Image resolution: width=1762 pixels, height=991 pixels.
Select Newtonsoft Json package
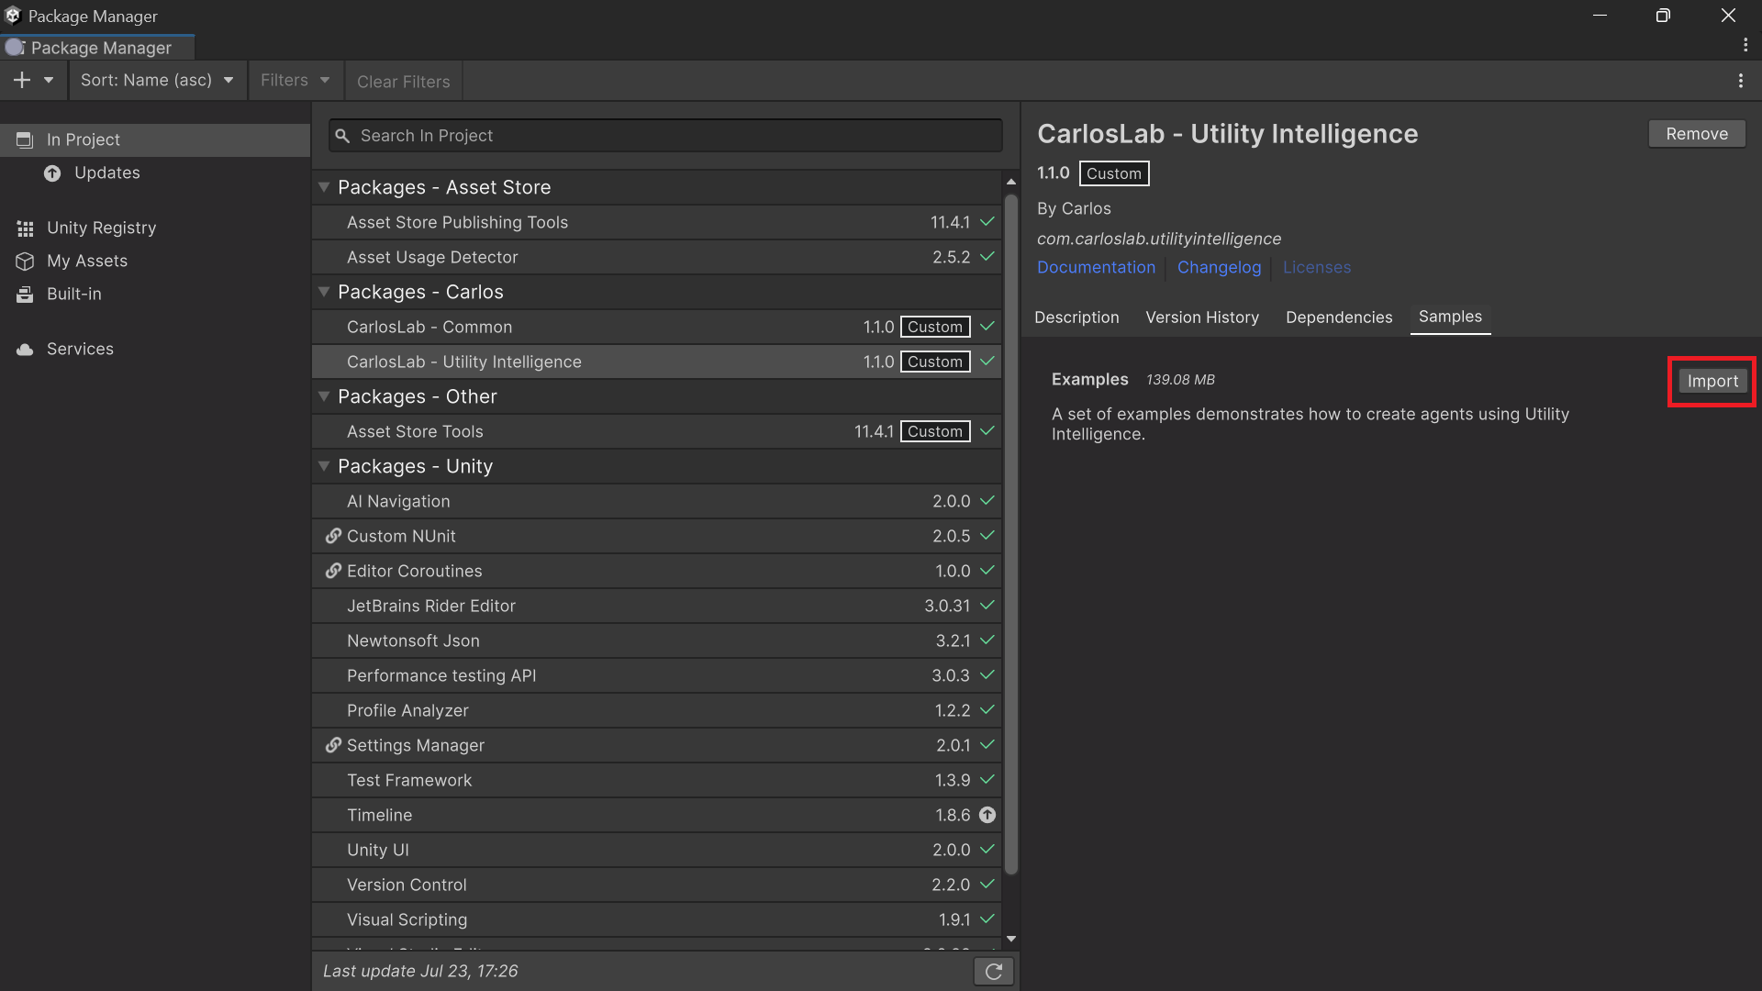point(657,640)
